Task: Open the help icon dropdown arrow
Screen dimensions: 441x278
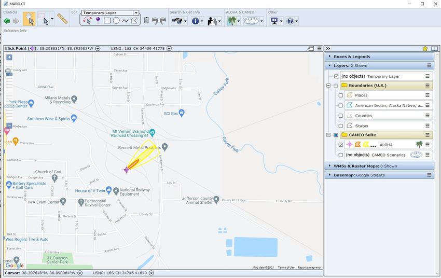Action: pos(296,21)
